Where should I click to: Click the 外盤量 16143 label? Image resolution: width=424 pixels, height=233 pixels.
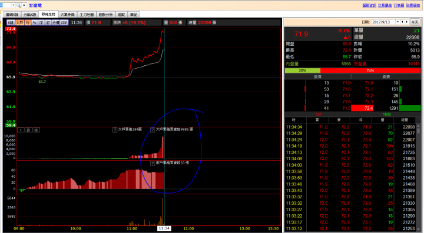(387, 64)
